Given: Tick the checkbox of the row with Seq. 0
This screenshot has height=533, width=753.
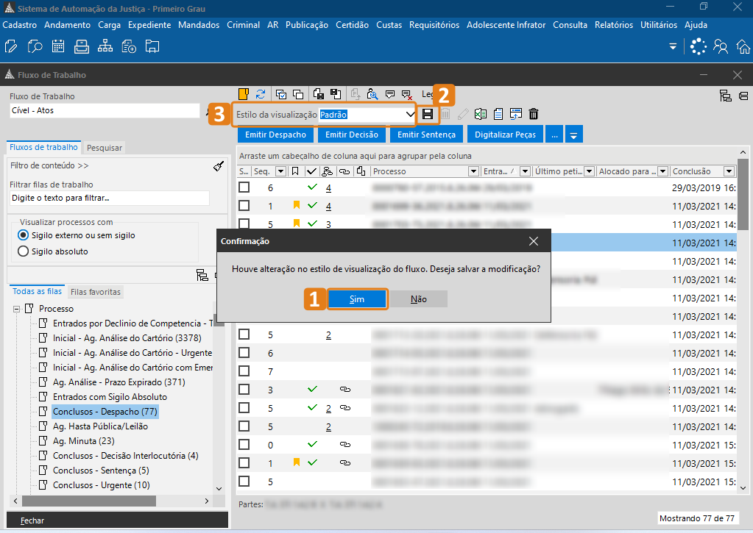Looking at the screenshot, I should (x=244, y=444).
